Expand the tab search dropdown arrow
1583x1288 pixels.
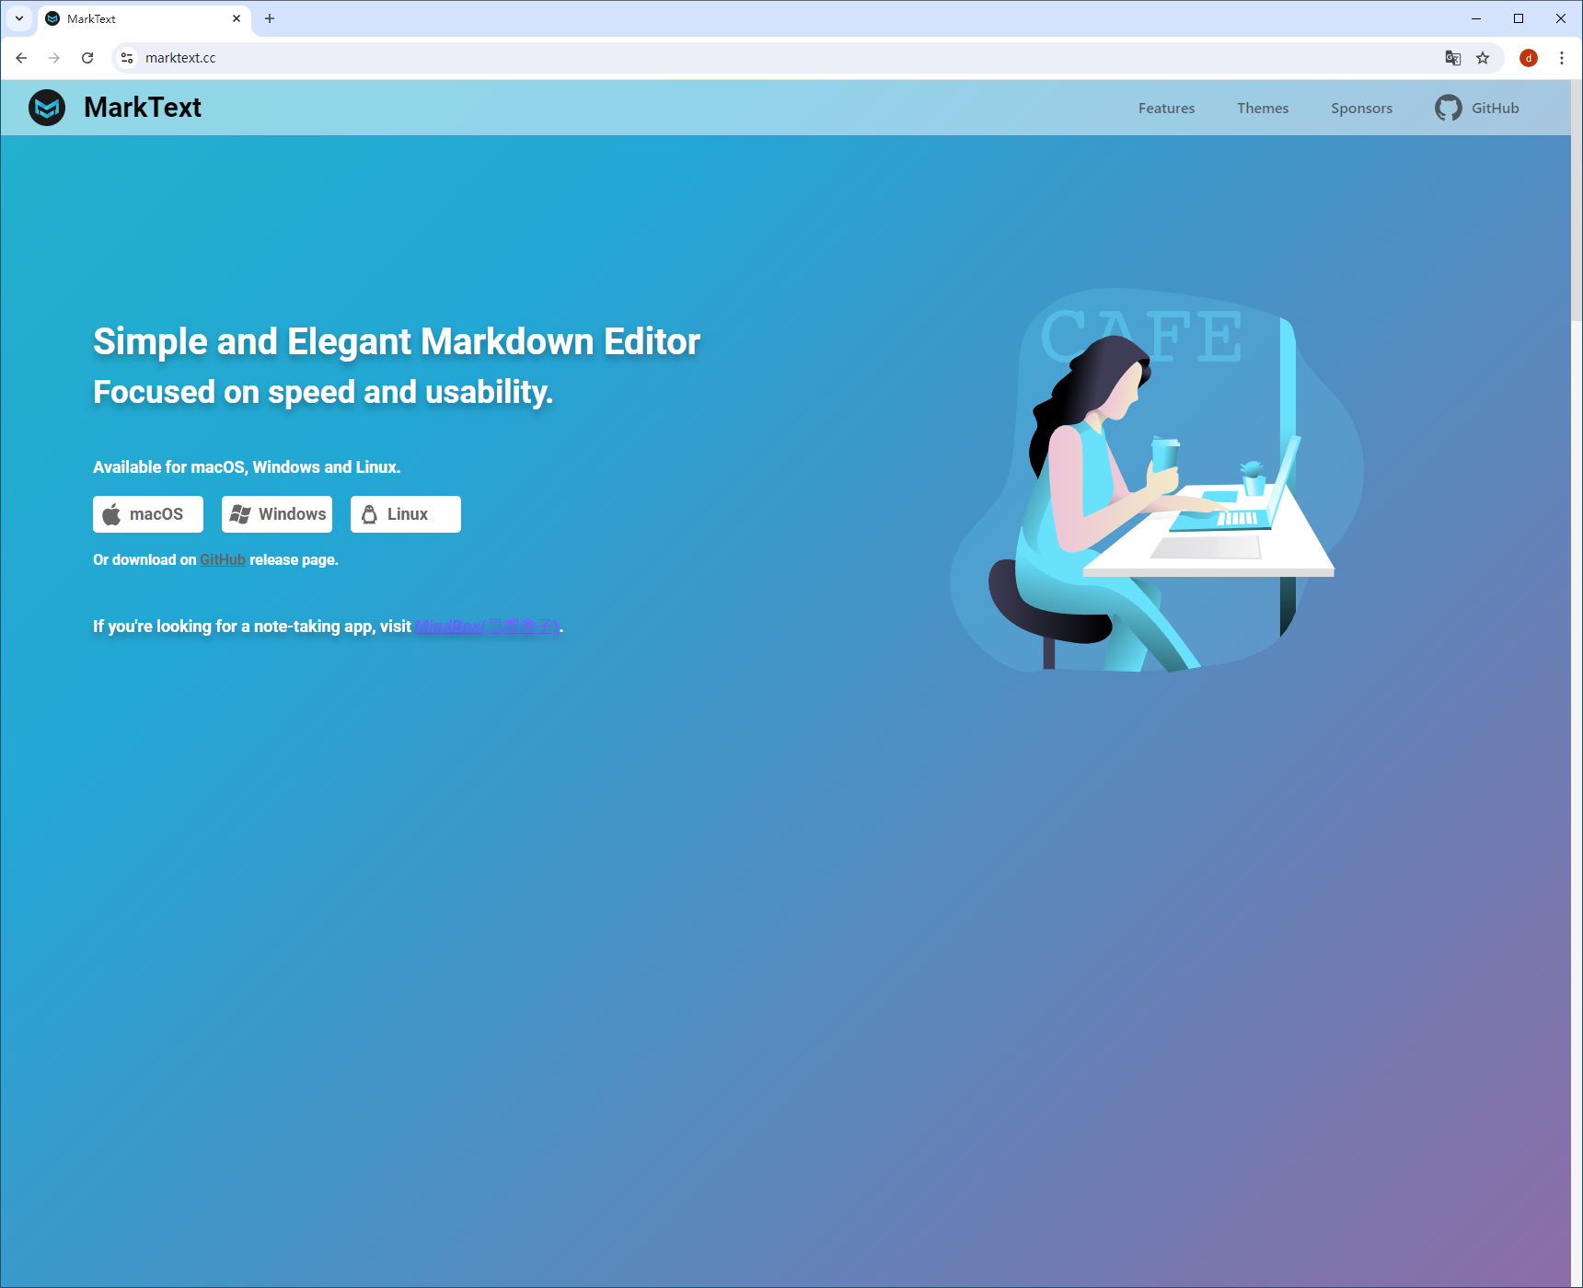[19, 18]
